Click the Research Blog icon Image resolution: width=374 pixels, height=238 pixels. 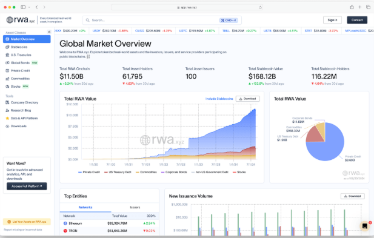[x=7, y=110]
